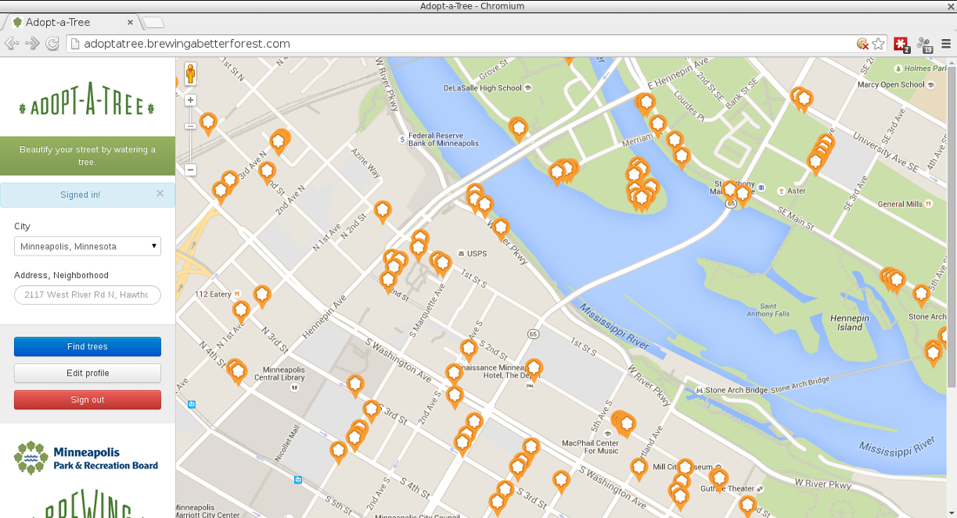
Task: Click the Aster restaurant map label
Action: point(791,191)
